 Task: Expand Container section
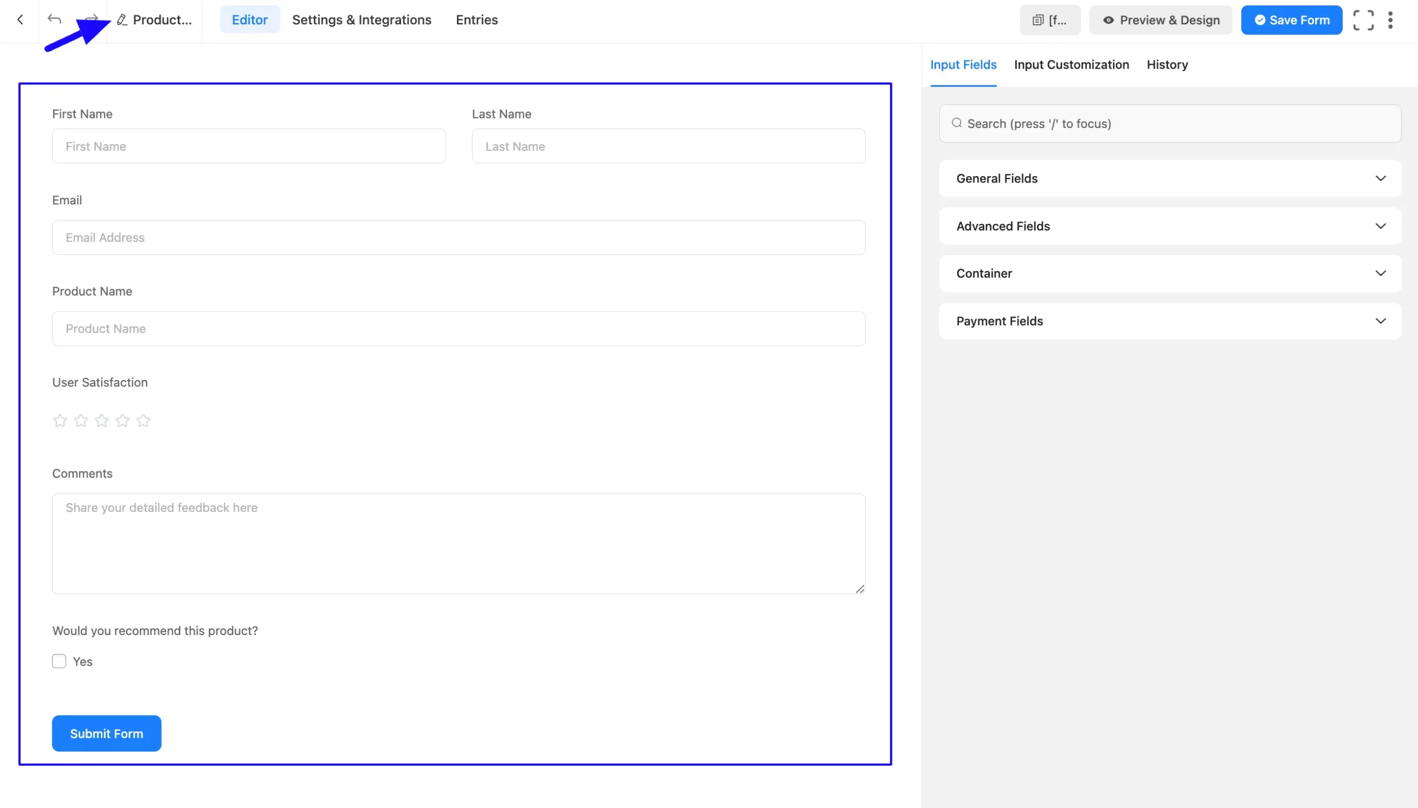click(x=1170, y=273)
